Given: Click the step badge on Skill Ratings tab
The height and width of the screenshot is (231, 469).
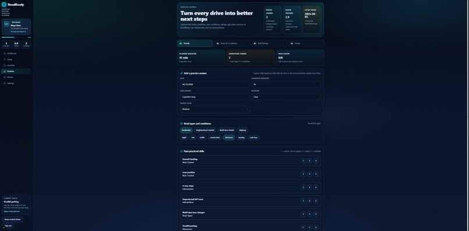Looking at the screenshot, I should coord(255,44).
